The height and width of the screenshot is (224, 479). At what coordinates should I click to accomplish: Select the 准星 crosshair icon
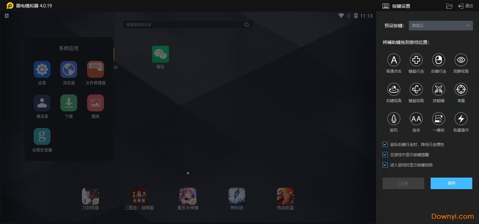click(461, 90)
